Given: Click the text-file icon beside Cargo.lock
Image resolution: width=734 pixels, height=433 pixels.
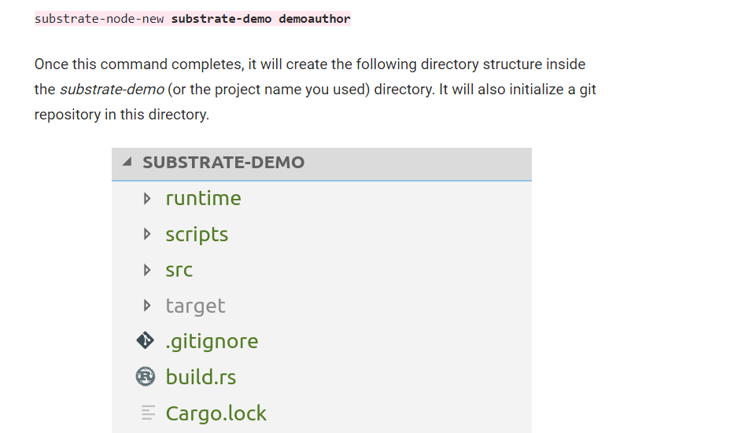Looking at the screenshot, I should coord(147,413).
